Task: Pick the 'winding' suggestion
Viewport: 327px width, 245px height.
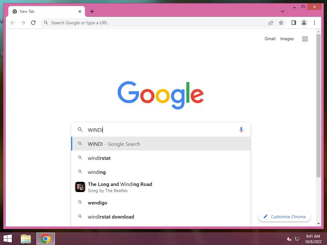Action: pyautogui.click(x=161, y=172)
